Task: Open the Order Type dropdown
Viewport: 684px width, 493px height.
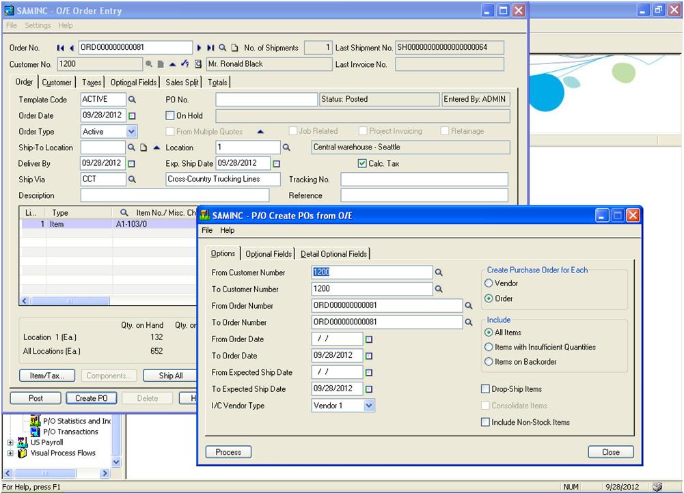Action: click(131, 131)
